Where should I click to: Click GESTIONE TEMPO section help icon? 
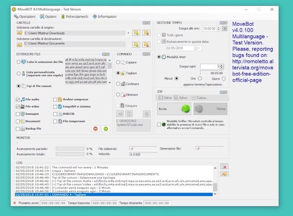[223, 23]
